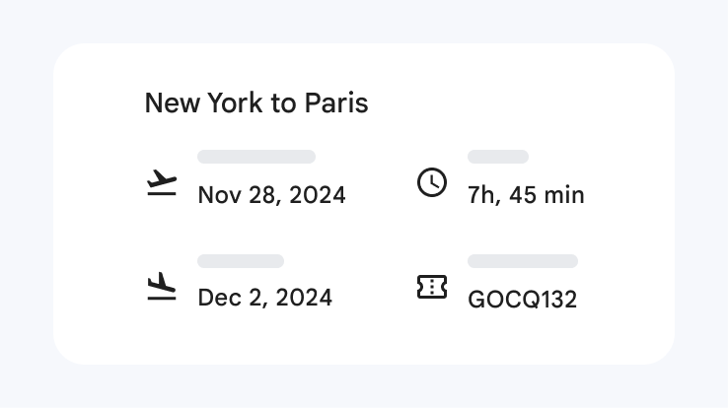The width and height of the screenshot is (728, 408).
Task: Click the GOCQ132 booking code
Action: click(522, 299)
